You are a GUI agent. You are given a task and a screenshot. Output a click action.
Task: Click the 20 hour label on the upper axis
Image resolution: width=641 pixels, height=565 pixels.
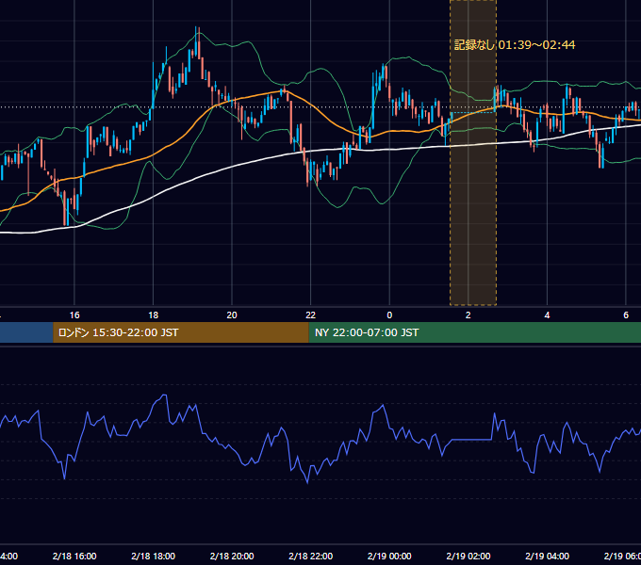click(x=232, y=315)
